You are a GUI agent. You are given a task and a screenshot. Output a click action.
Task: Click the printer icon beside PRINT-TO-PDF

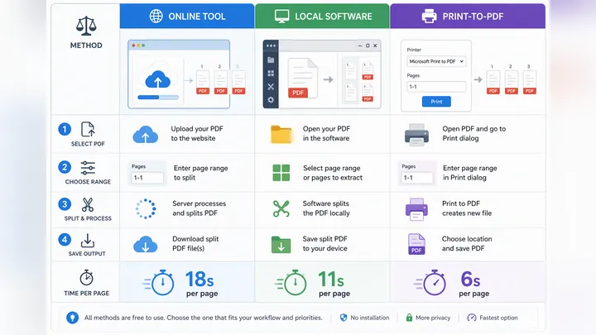click(429, 17)
